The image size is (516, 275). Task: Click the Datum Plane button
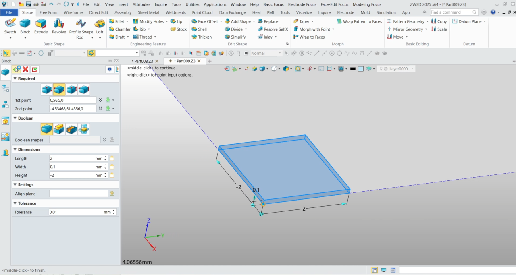469,22
